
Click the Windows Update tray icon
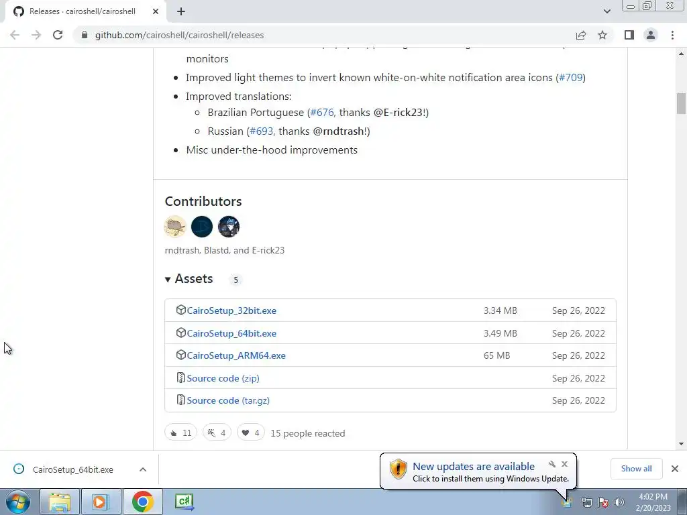click(567, 502)
